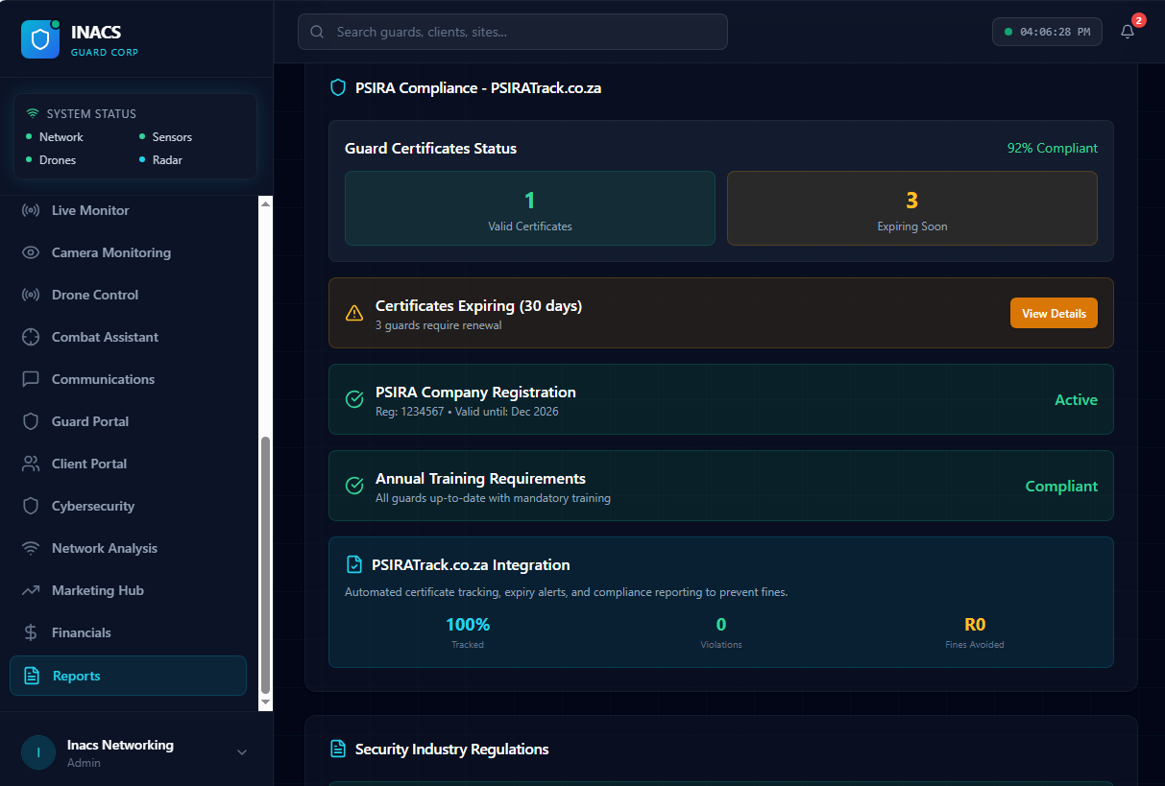Click the PSIRATrack Integration file-check icon
The height and width of the screenshot is (786, 1165).
pos(354,564)
